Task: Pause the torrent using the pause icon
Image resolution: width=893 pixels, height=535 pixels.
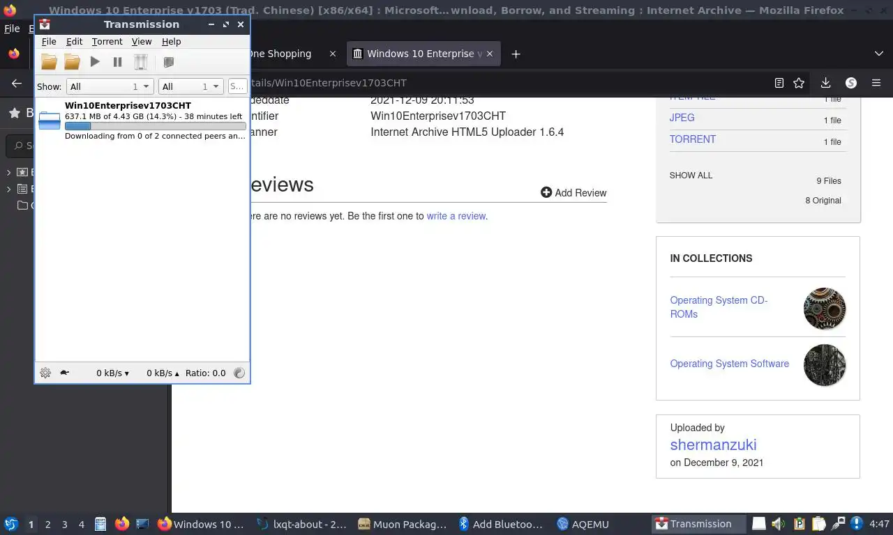Action: [x=117, y=62]
